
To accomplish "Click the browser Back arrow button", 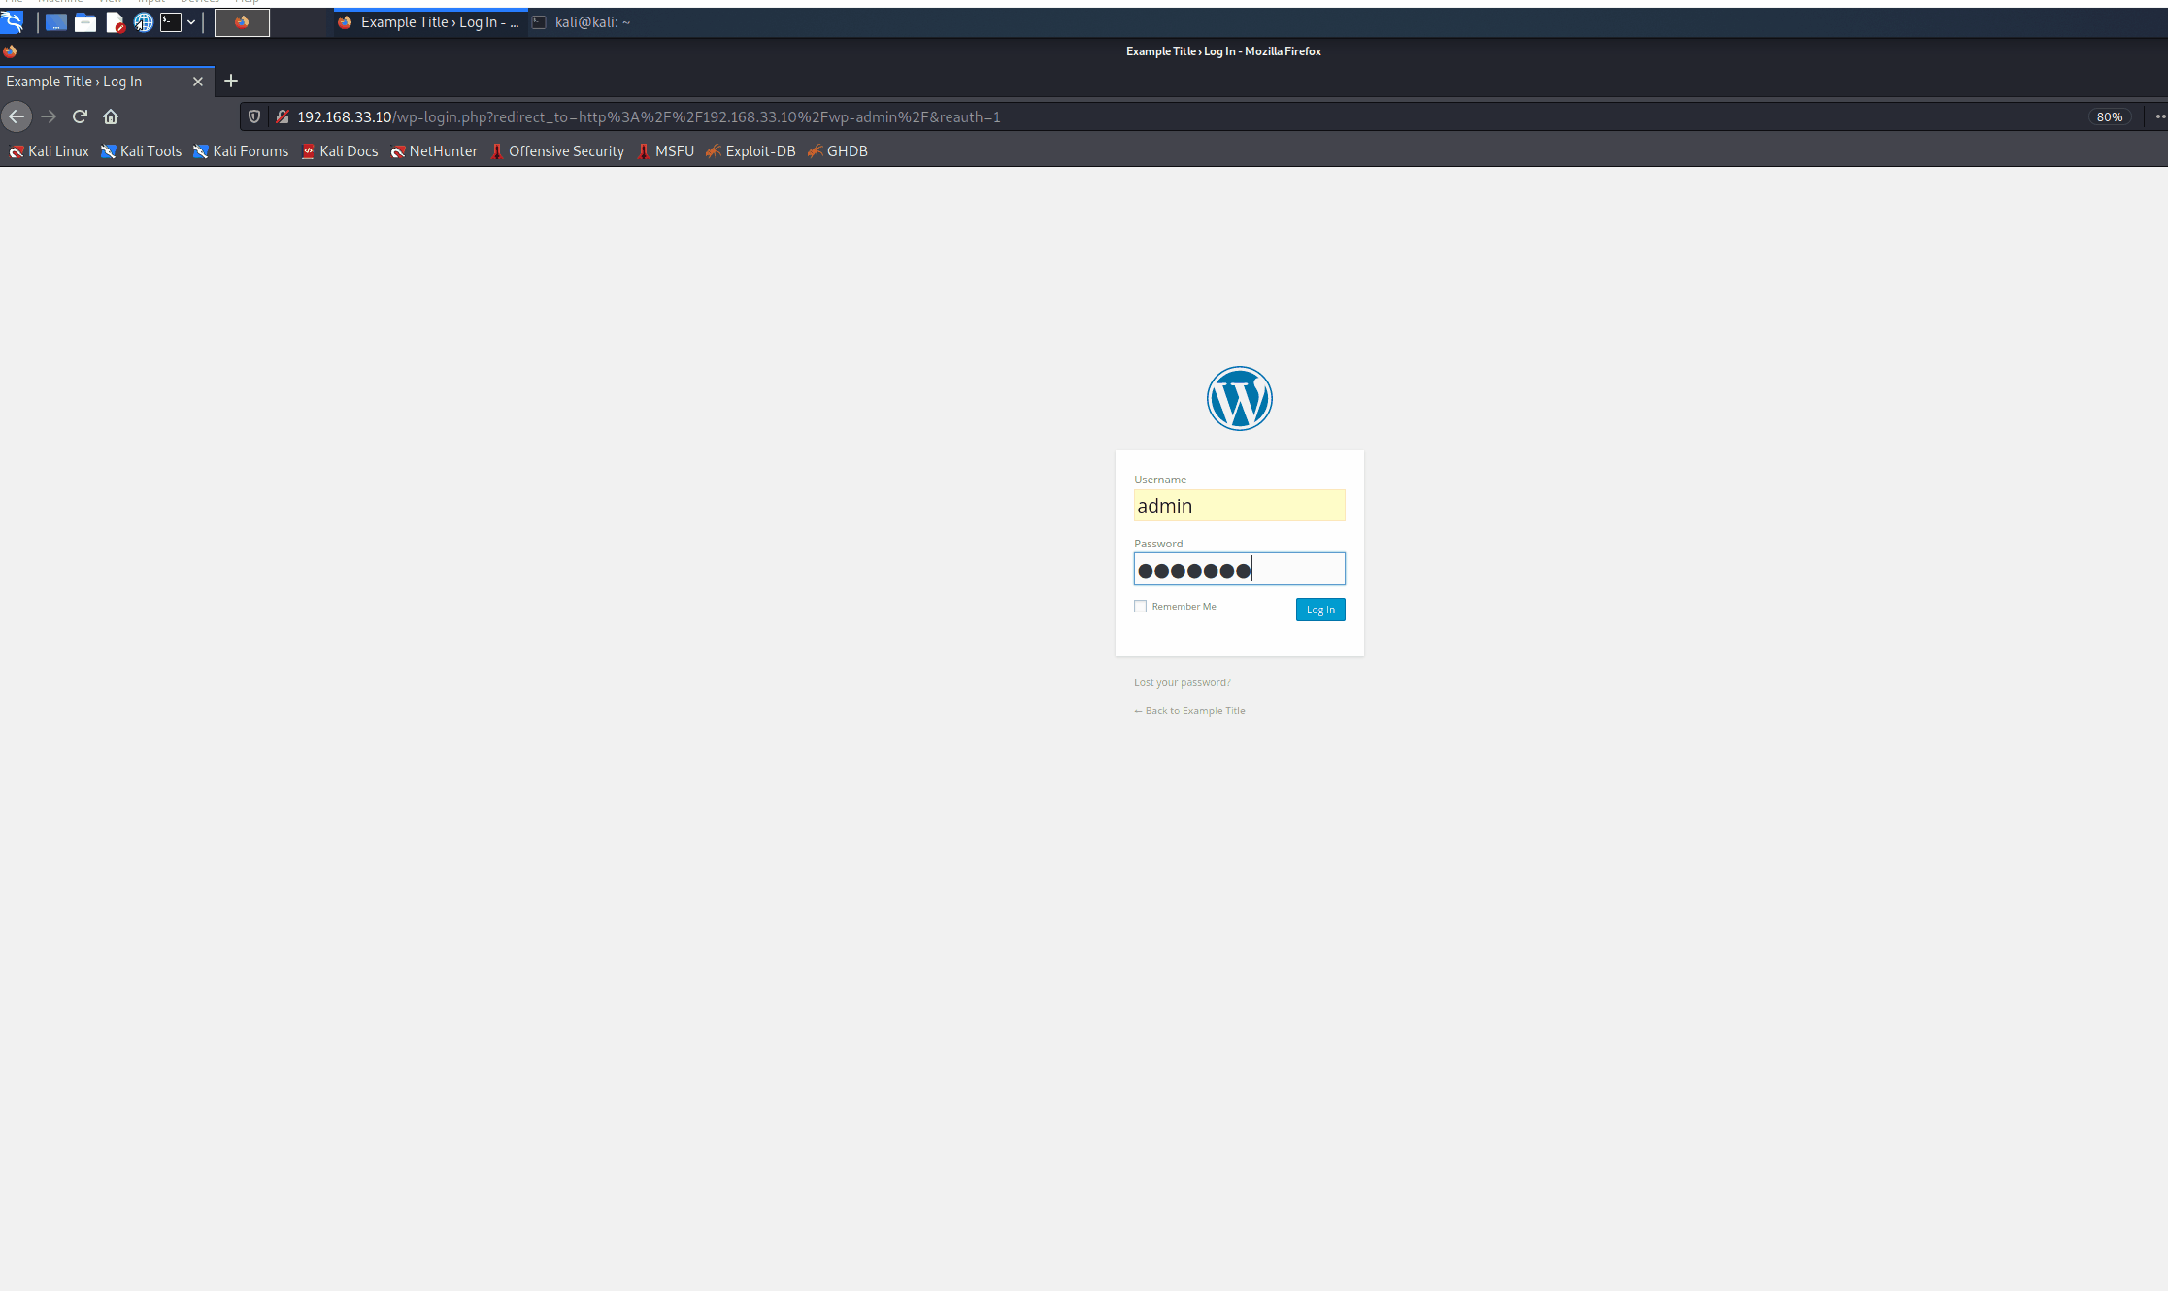I will [x=17, y=116].
